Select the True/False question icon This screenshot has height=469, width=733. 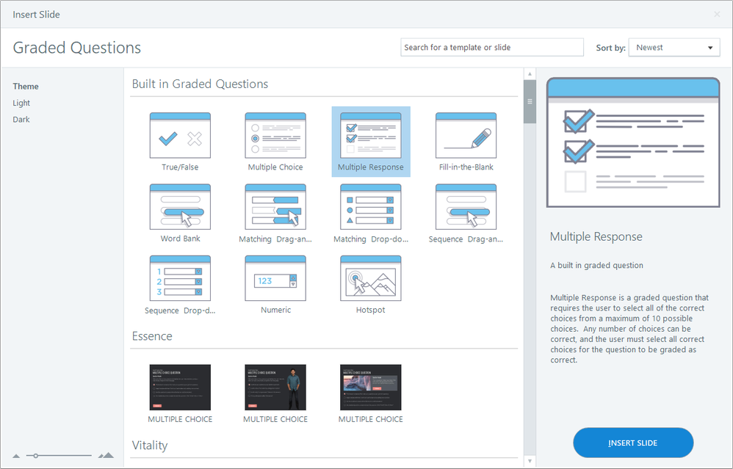pyautogui.click(x=180, y=136)
